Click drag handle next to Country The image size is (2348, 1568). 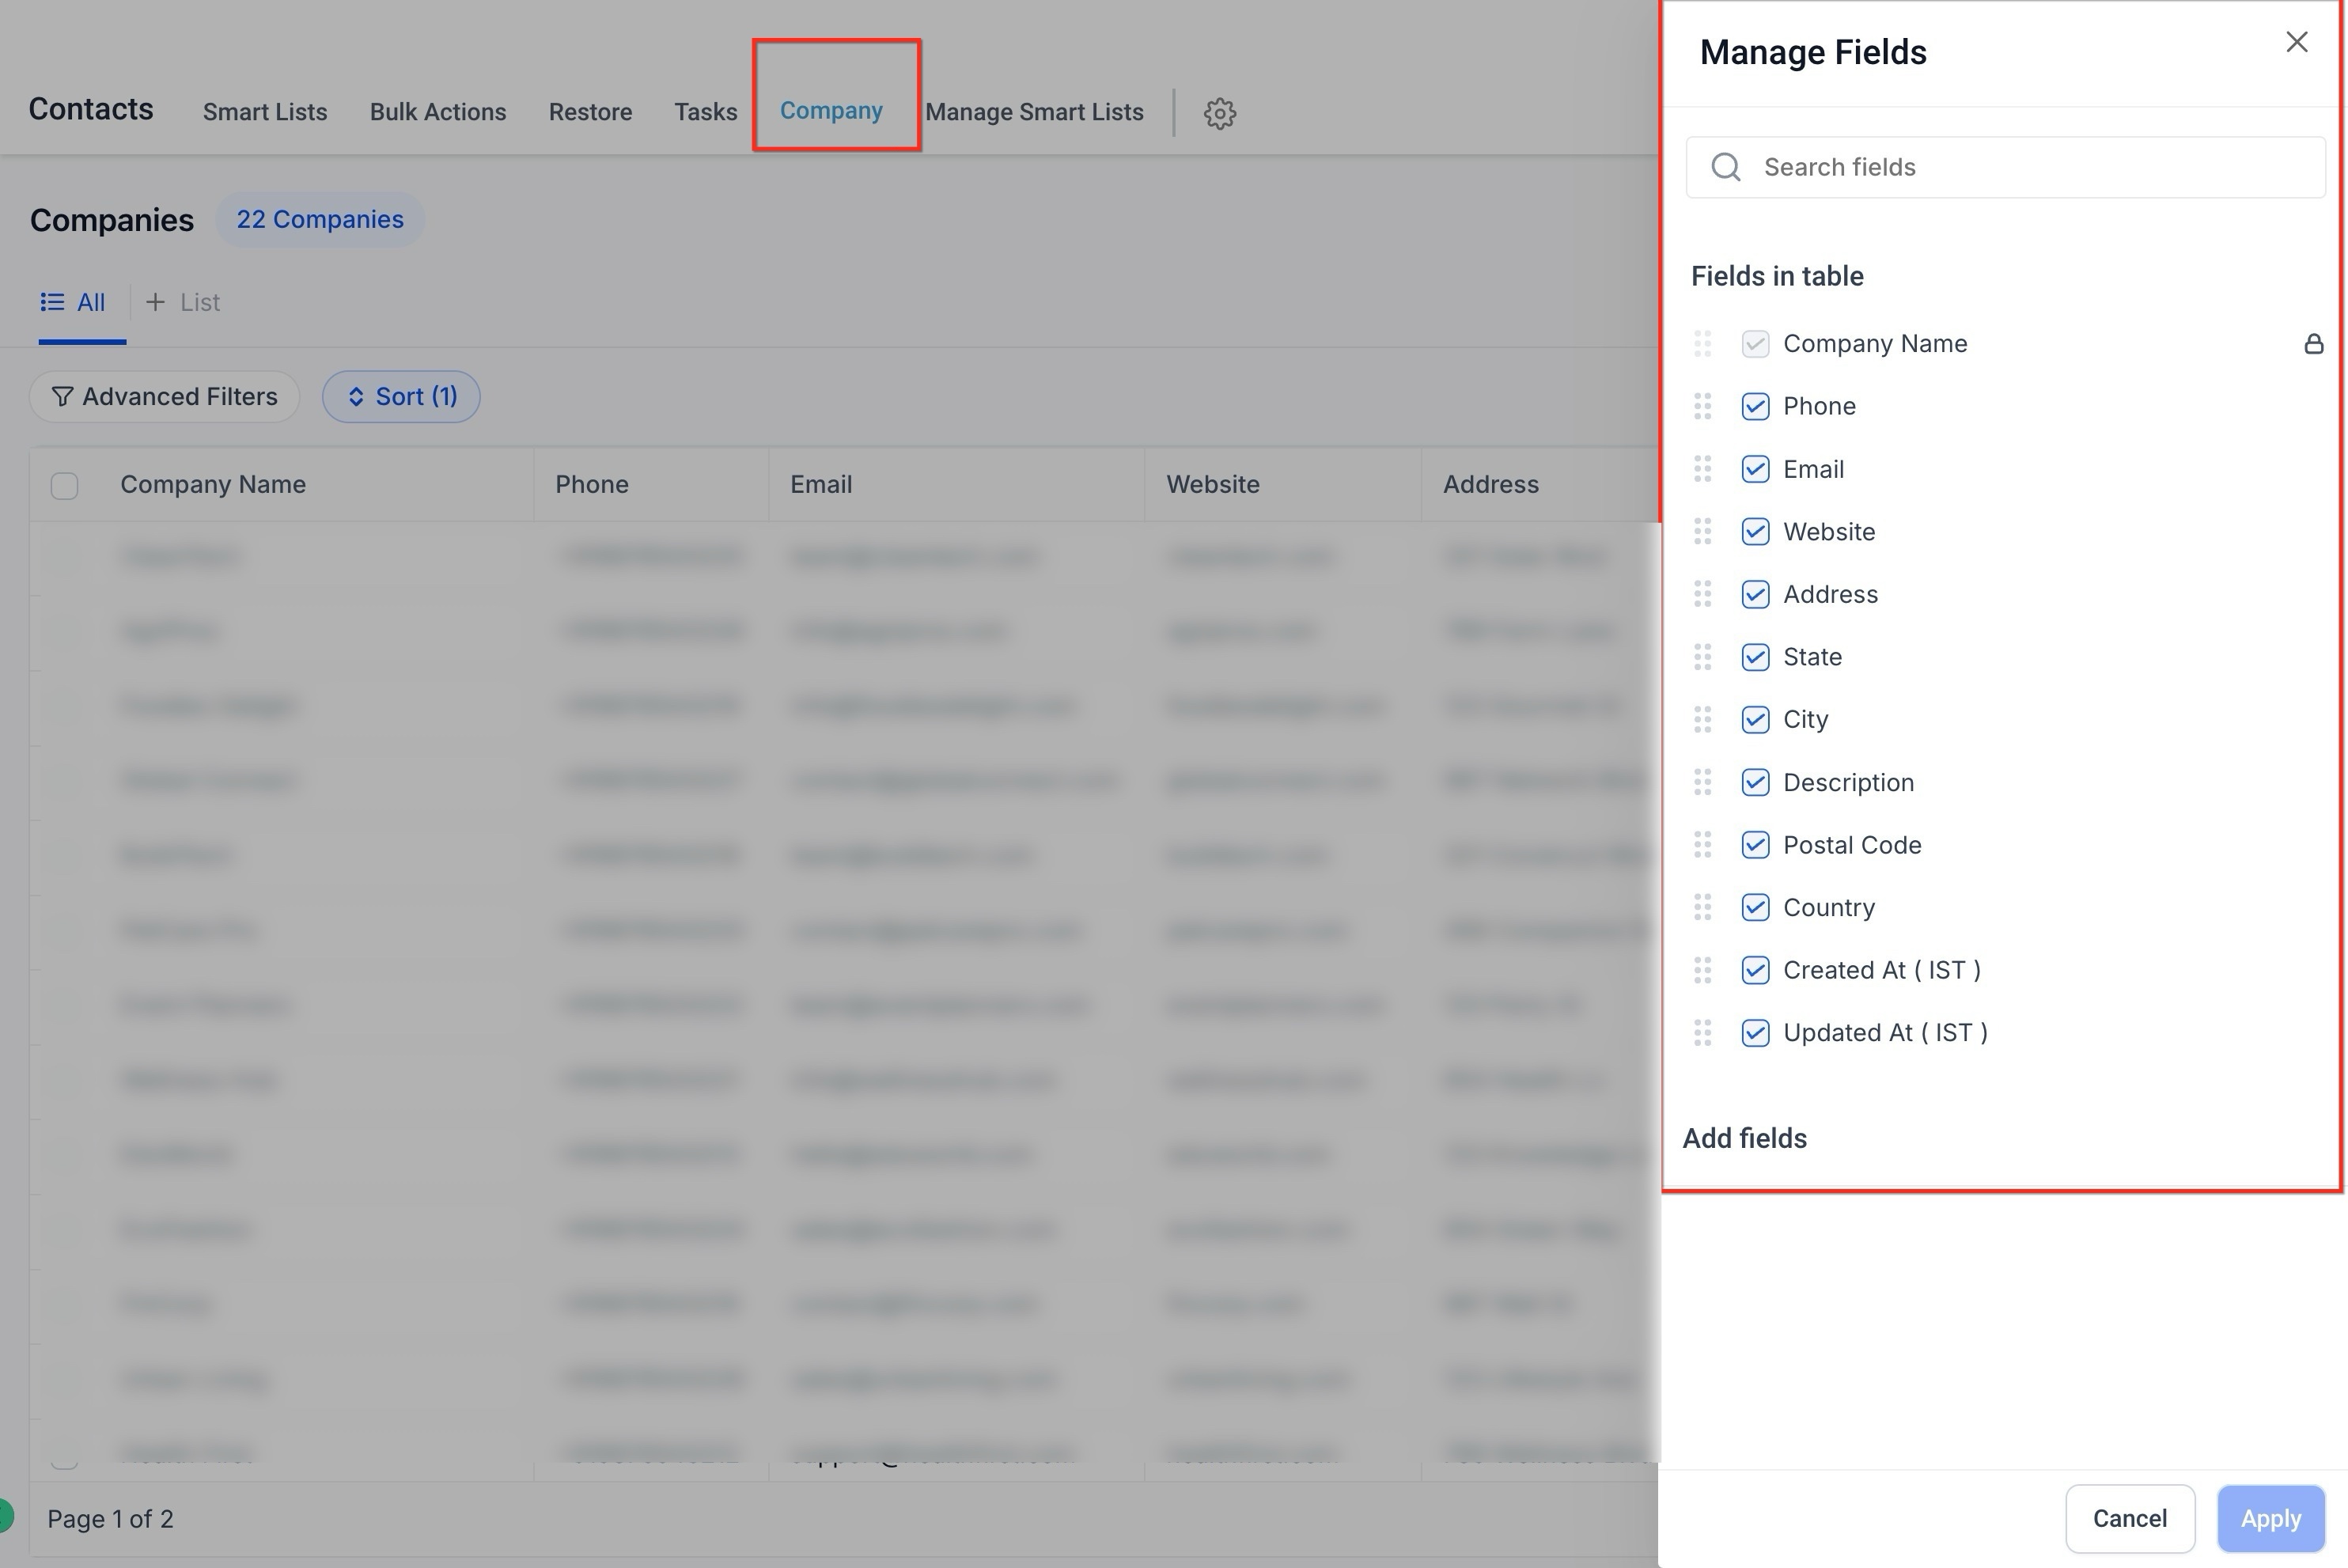point(1702,908)
